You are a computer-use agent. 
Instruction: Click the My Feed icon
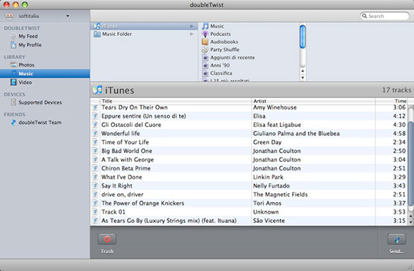tap(14, 36)
